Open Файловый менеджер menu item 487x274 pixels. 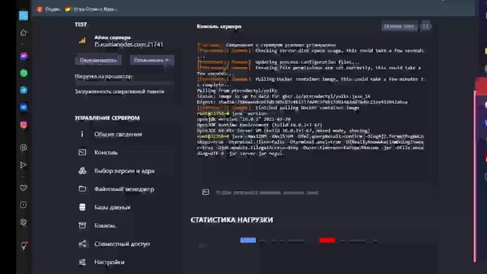(x=124, y=190)
